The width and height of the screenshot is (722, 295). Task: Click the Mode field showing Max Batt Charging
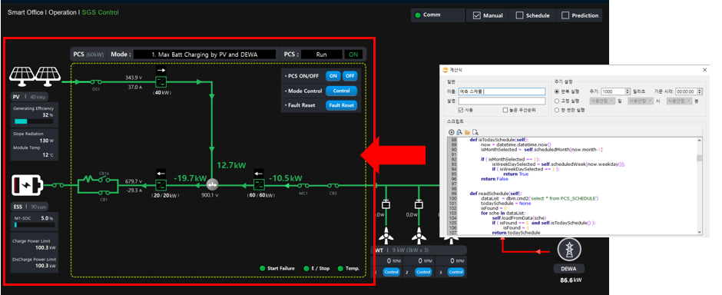coord(204,55)
